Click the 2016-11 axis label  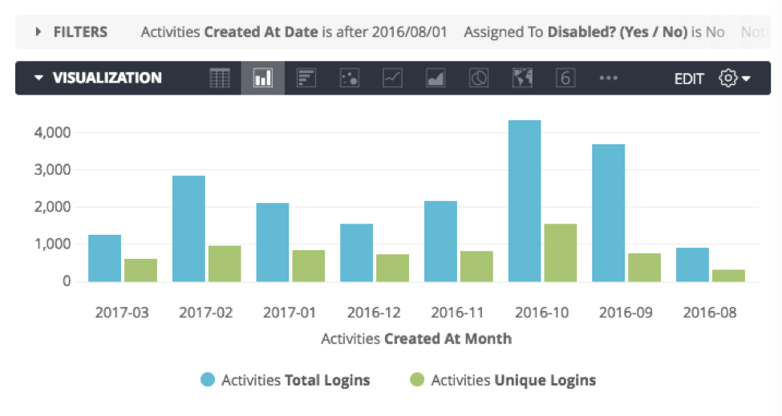tap(458, 313)
